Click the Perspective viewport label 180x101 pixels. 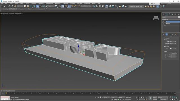point(6,14)
